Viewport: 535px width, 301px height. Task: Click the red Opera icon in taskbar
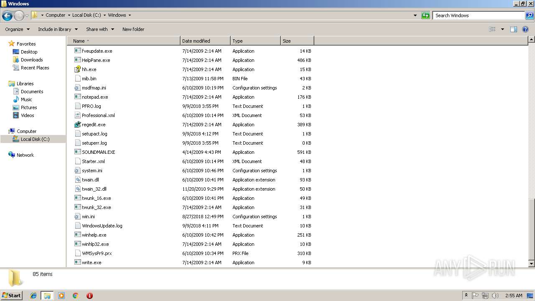point(89,296)
